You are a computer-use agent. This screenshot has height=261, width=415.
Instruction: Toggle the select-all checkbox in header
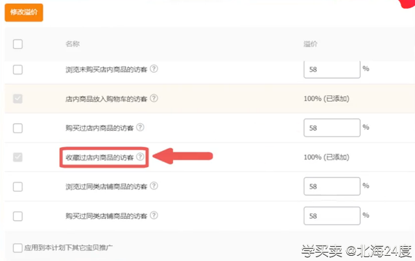[18, 44]
